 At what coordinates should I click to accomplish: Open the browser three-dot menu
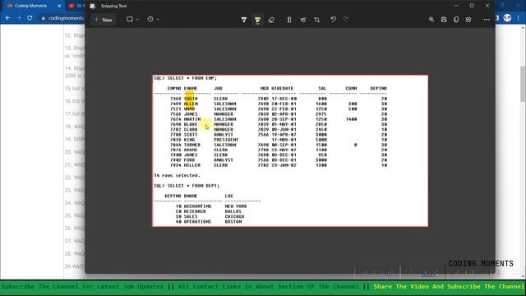point(519,18)
